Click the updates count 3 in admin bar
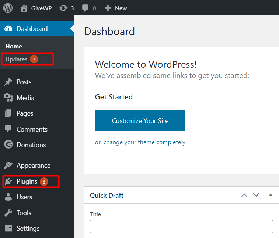The image size is (279, 238). [72, 8]
